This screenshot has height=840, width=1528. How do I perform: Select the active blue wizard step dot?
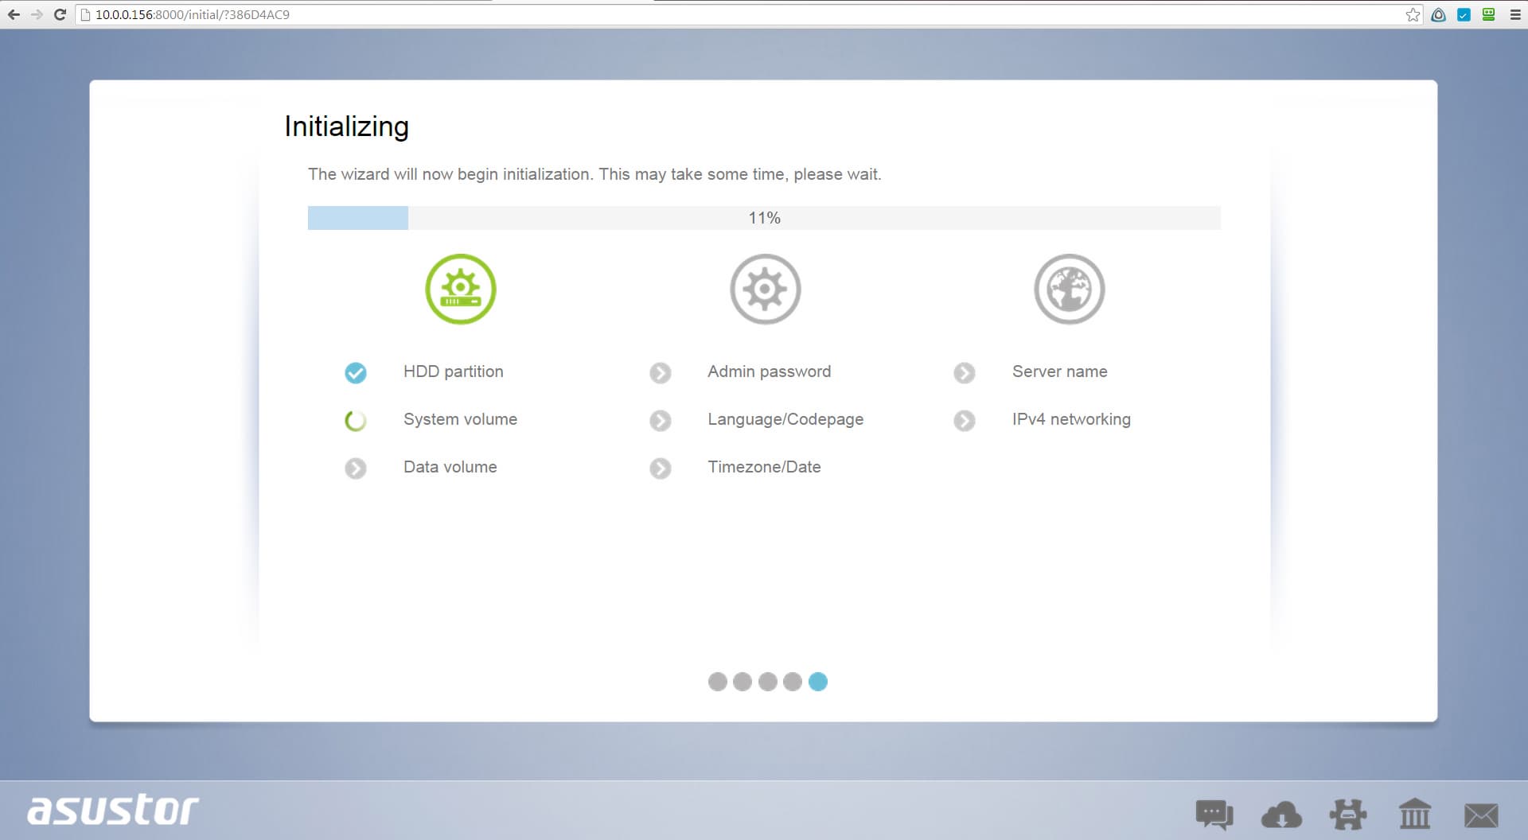(x=818, y=682)
